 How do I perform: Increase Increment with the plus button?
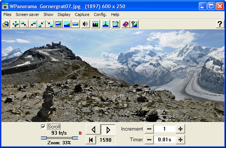[x=180, y=129]
